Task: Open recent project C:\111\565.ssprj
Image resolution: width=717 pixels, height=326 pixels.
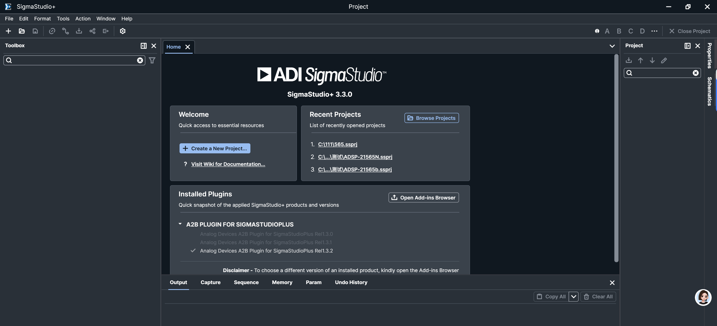Action: point(337,144)
